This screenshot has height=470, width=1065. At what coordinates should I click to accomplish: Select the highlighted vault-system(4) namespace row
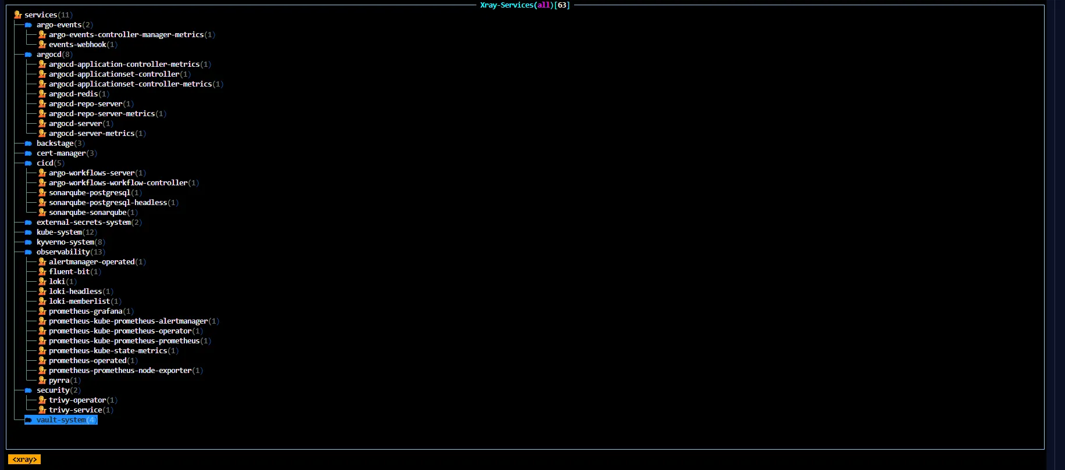click(x=61, y=420)
